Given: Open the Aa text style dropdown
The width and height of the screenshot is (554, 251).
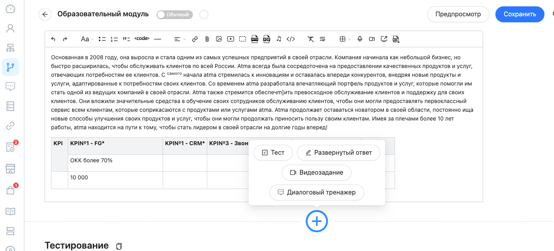Looking at the screenshot, I should (87, 39).
